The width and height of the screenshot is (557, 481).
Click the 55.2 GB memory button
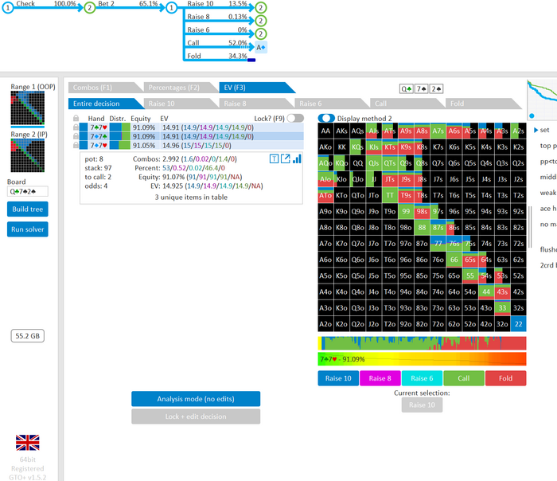click(x=28, y=336)
